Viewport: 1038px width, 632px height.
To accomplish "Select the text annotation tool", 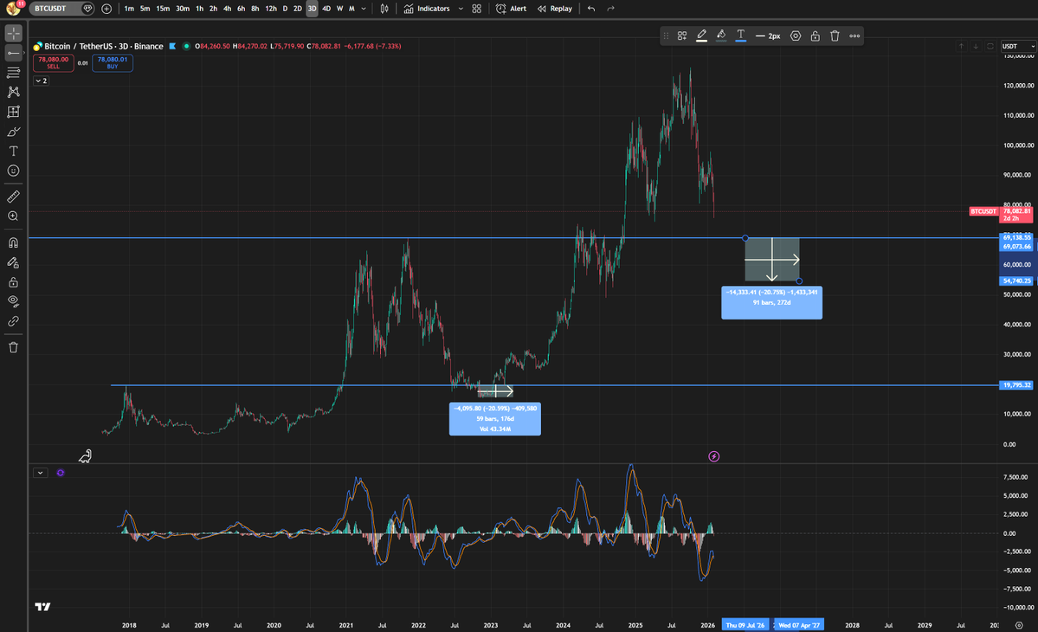I will 13,151.
